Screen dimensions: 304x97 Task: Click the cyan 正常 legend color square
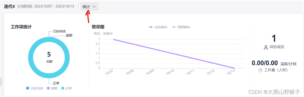point(63,88)
